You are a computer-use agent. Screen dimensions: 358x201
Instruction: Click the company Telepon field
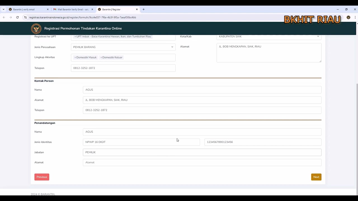point(123,68)
